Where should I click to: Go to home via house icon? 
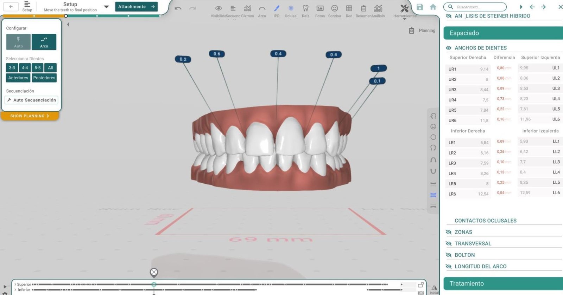tap(433, 7)
